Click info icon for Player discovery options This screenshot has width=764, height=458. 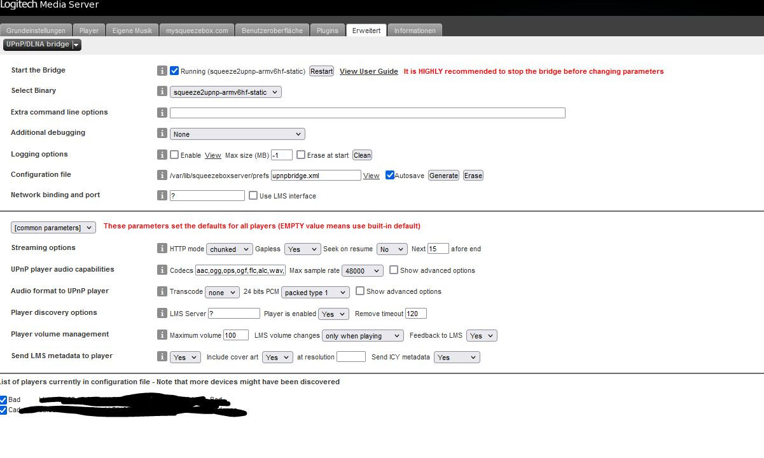(x=162, y=313)
